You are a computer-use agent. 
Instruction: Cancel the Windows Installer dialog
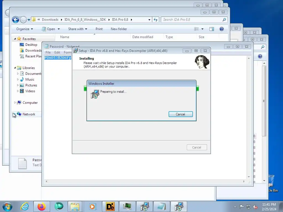coord(180,114)
